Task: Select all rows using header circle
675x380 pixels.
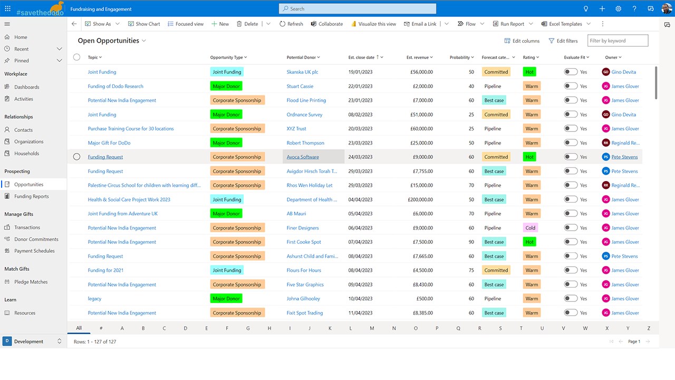Action: point(76,57)
